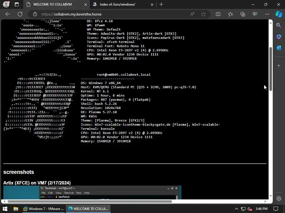Screen dimensions: 285x213
Task: View site information lock icon
Action: coord(35,14)
